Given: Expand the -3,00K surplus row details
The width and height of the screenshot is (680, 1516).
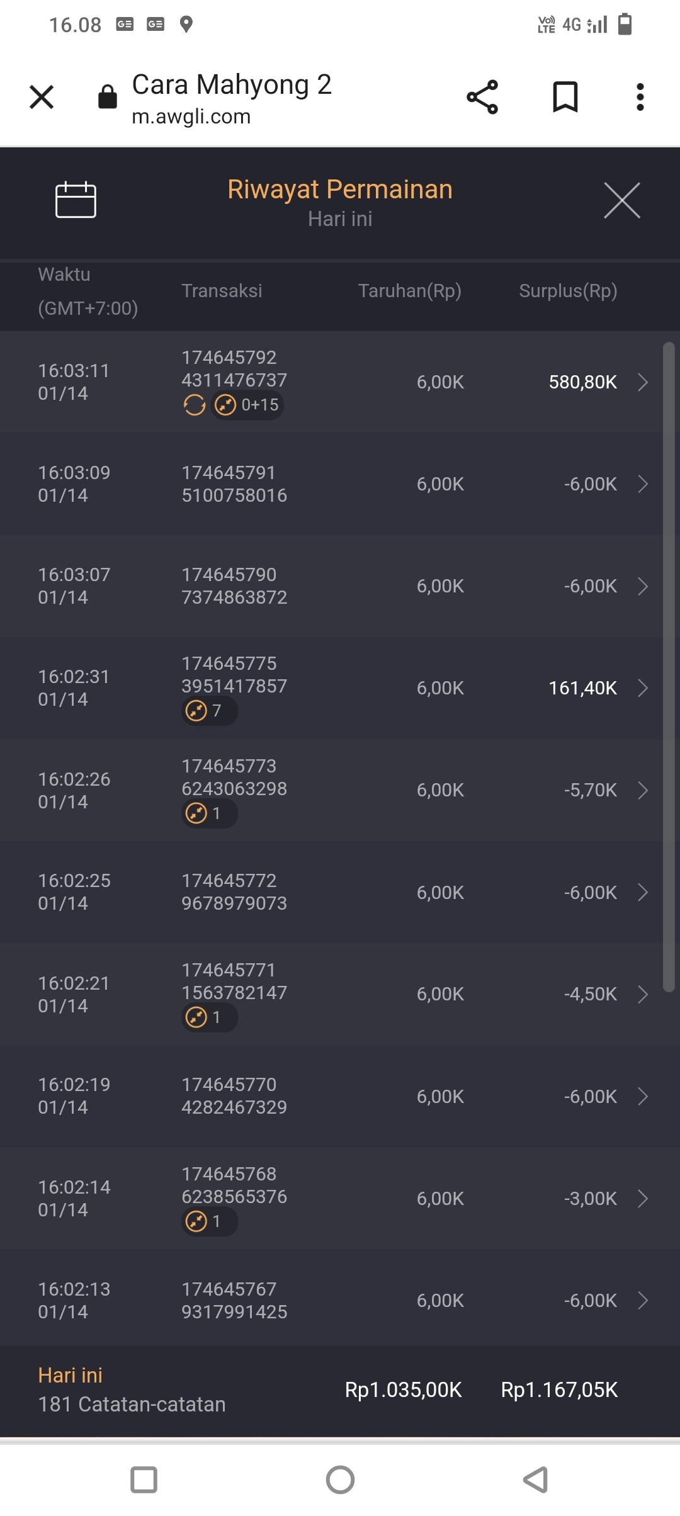Looking at the screenshot, I should point(642,1198).
